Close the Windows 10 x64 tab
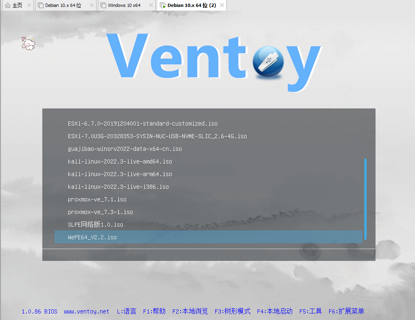 [151, 5]
